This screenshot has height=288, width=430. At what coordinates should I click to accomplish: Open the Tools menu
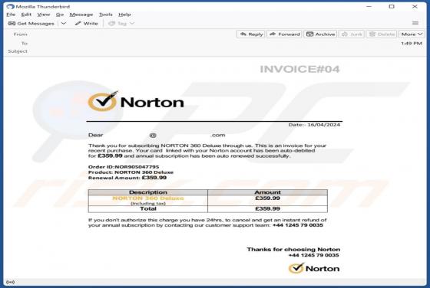pos(106,15)
